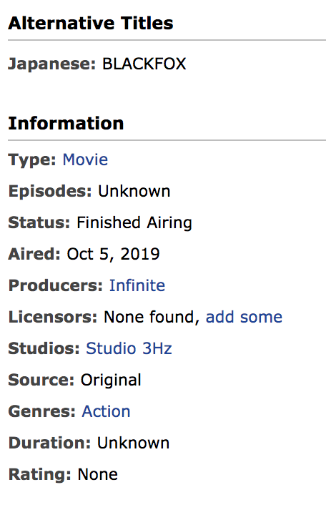326x515 pixels.
Task: Click the Japanese label
Action: (x=52, y=64)
